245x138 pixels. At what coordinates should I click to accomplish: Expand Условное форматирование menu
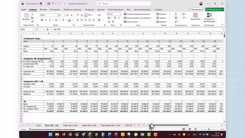137,14
